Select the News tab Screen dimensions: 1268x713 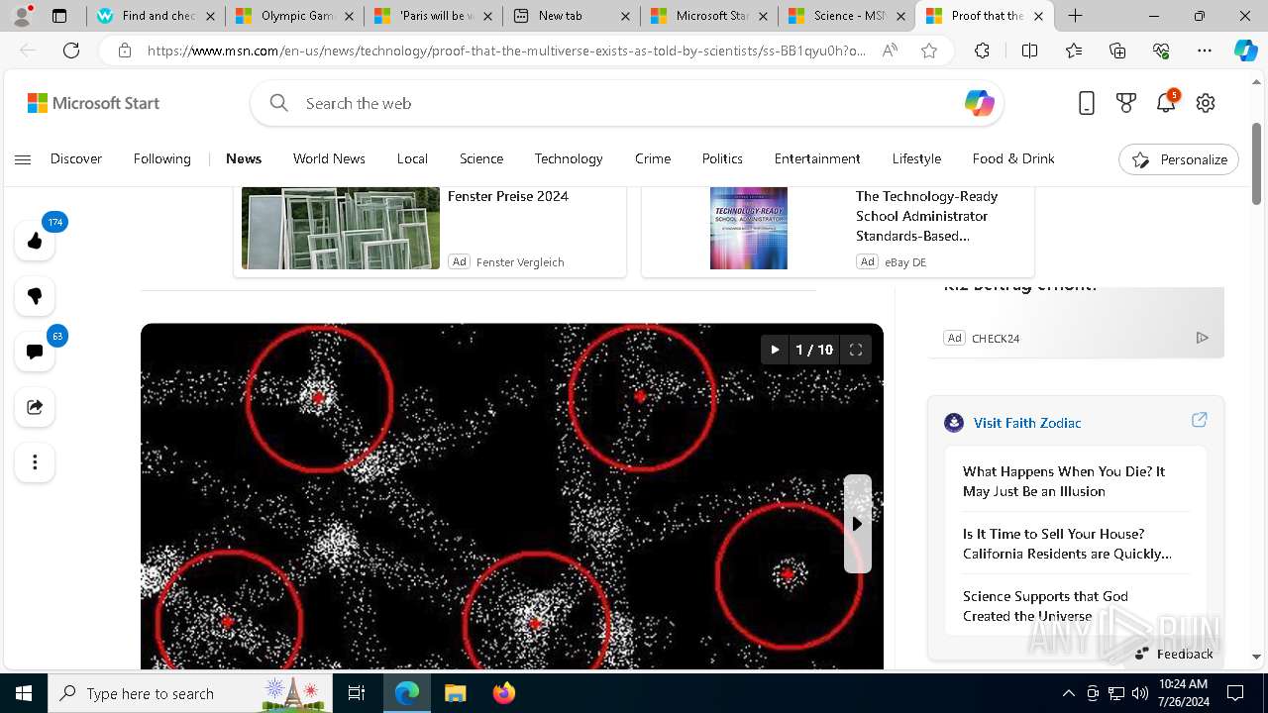pyautogui.click(x=244, y=158)
